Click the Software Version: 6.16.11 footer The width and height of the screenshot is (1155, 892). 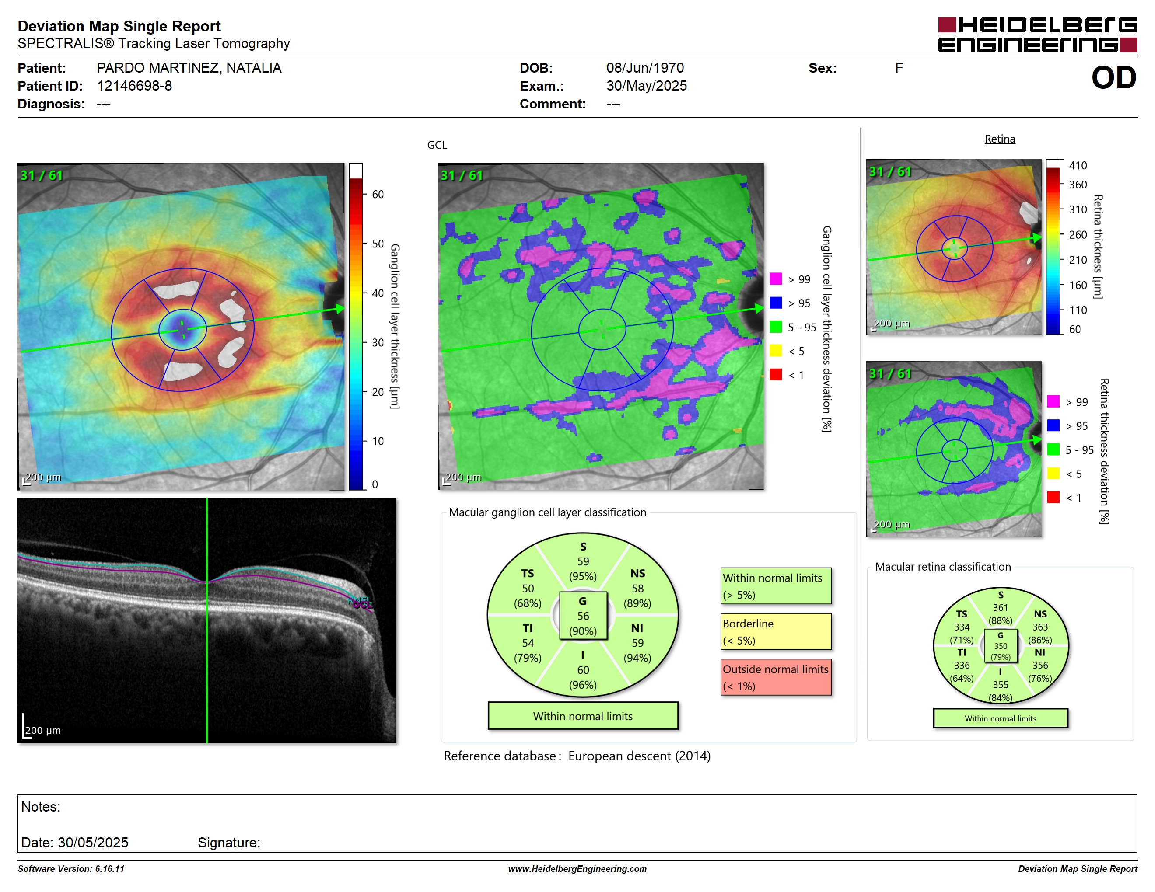pos(71,869)
